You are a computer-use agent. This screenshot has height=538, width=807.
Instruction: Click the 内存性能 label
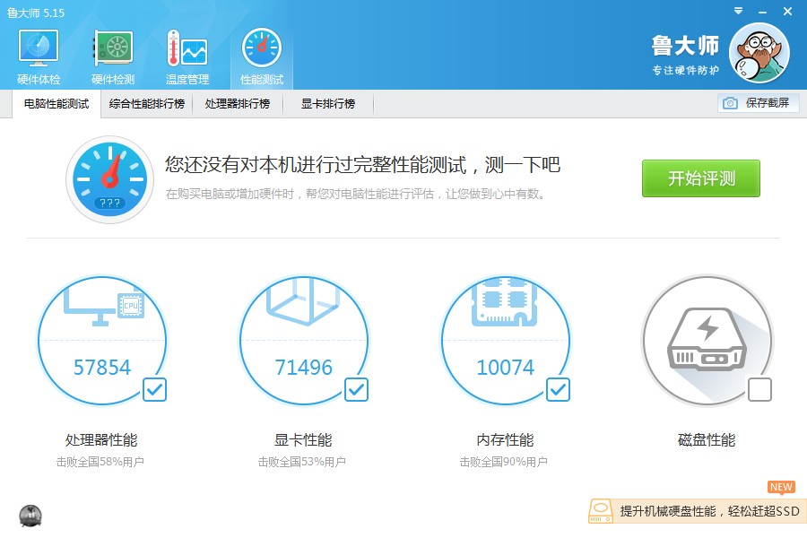(505, 440)
